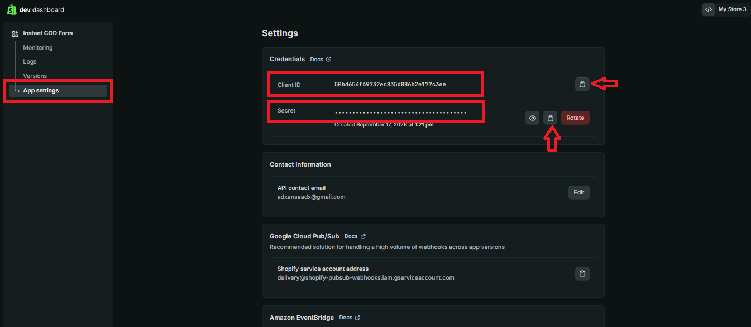
Task: Click the masked Secret value dots
Action: pos(400,113)
